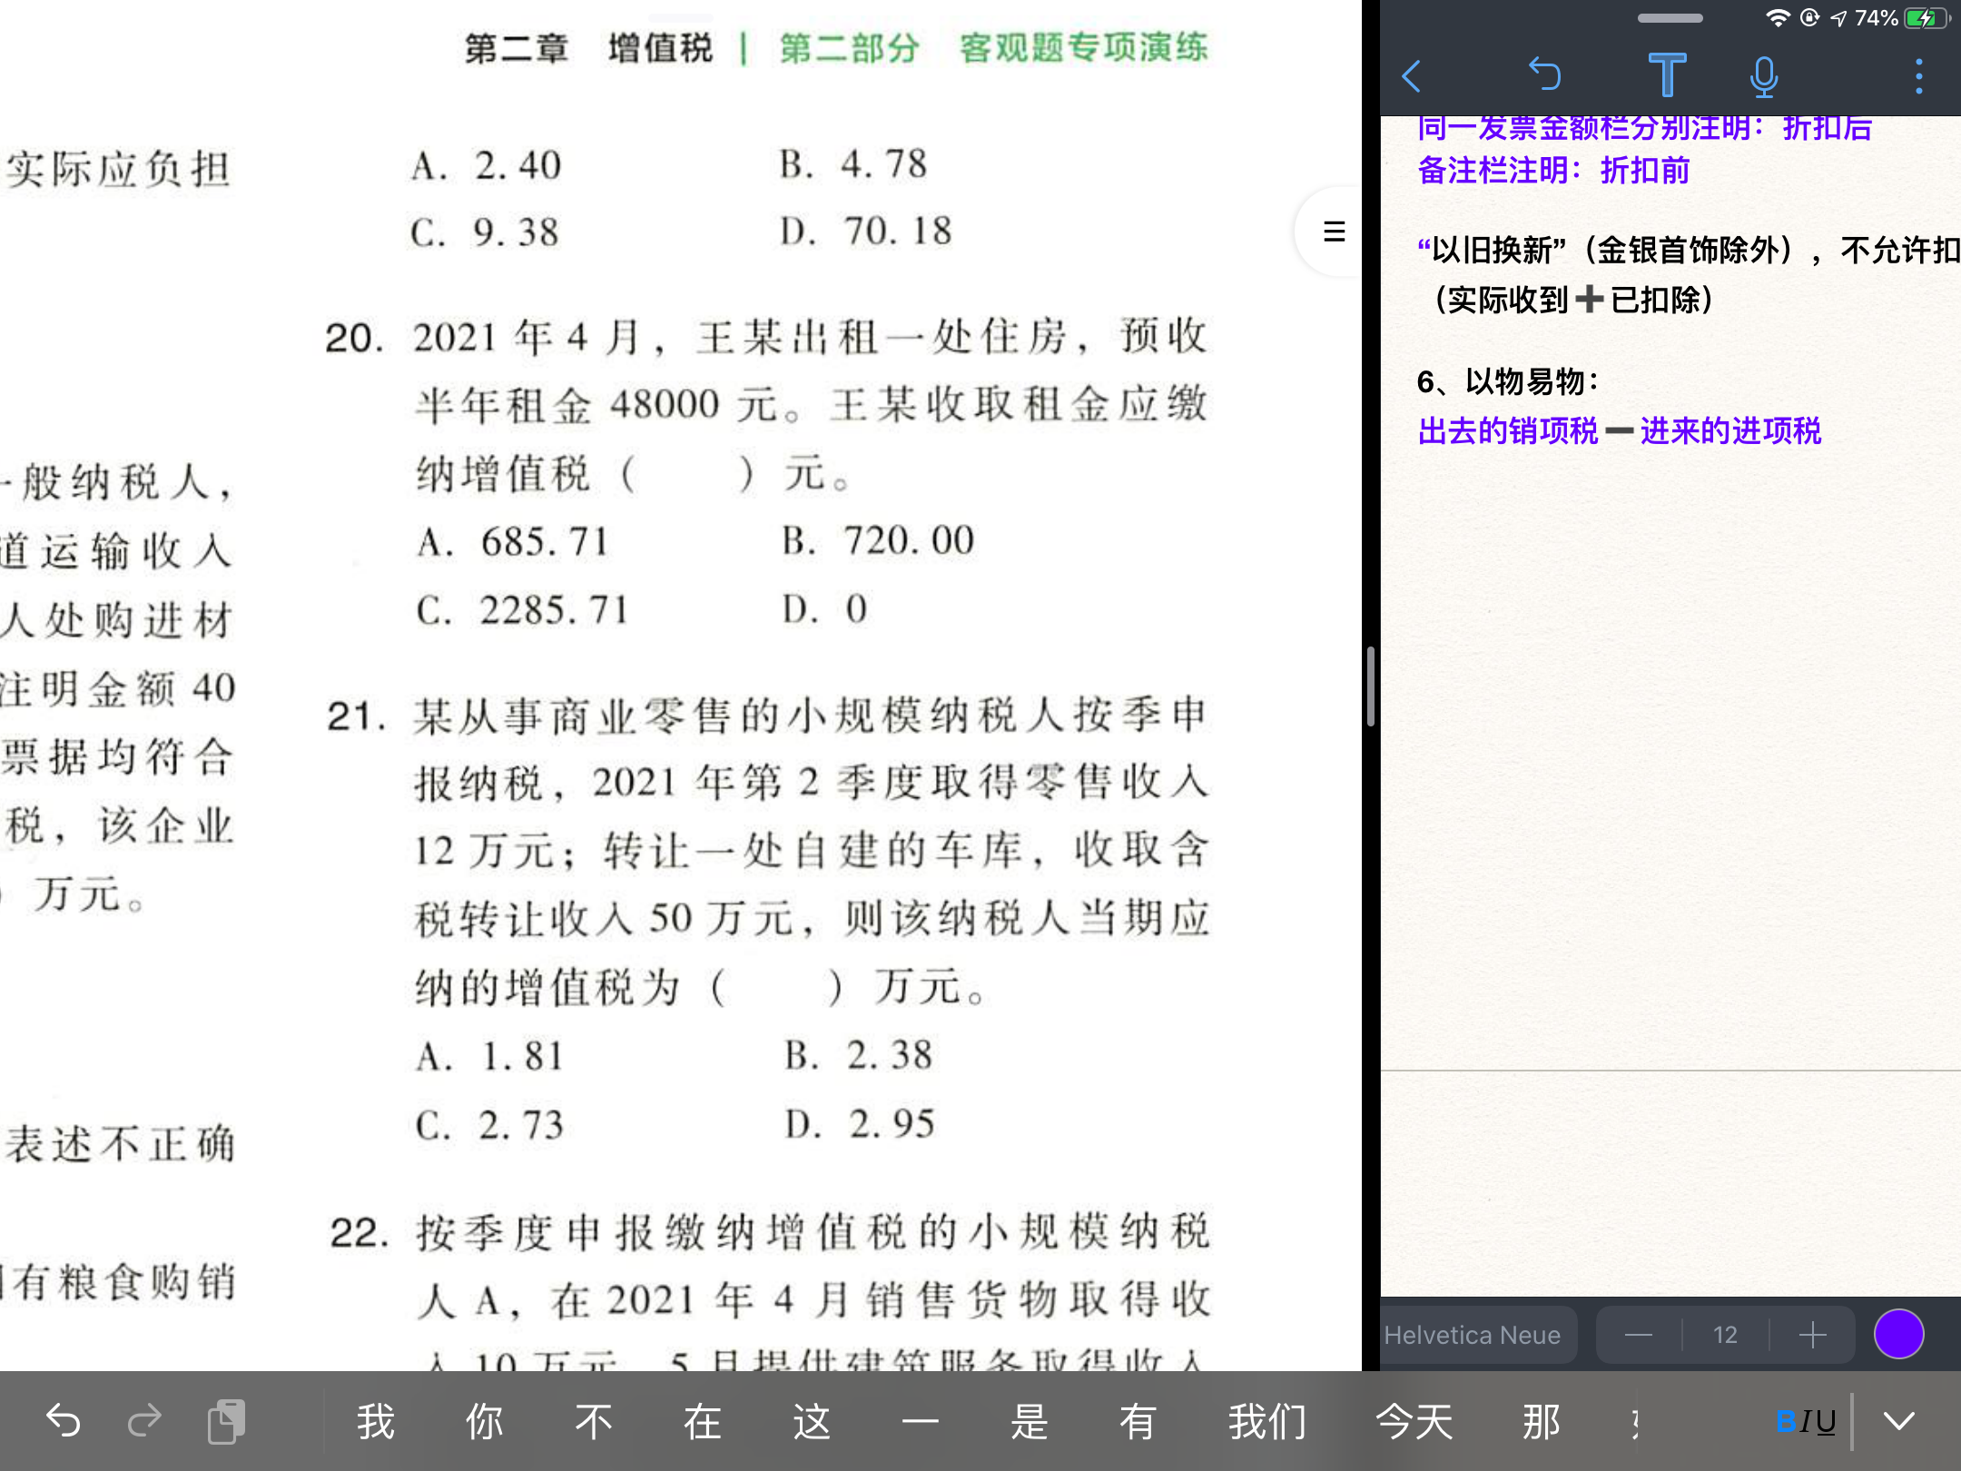Tap question number 22 text
The height and width of the screenshot is (1471, 1961).
click(x=359, y=1233)
